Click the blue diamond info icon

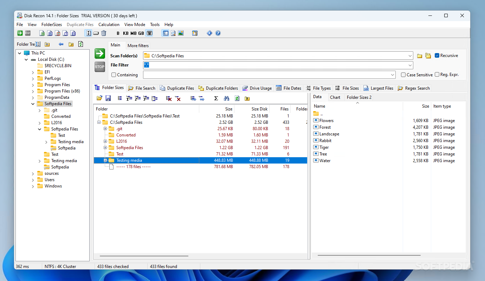coord(209,33)
